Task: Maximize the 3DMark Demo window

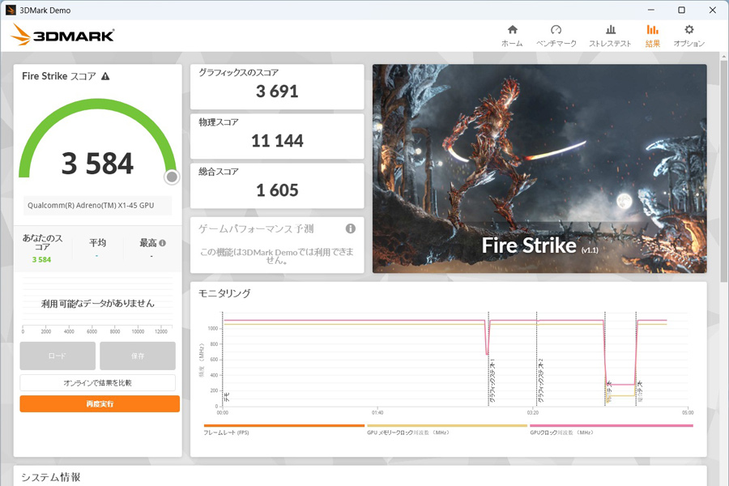Action: coord(681,10)
